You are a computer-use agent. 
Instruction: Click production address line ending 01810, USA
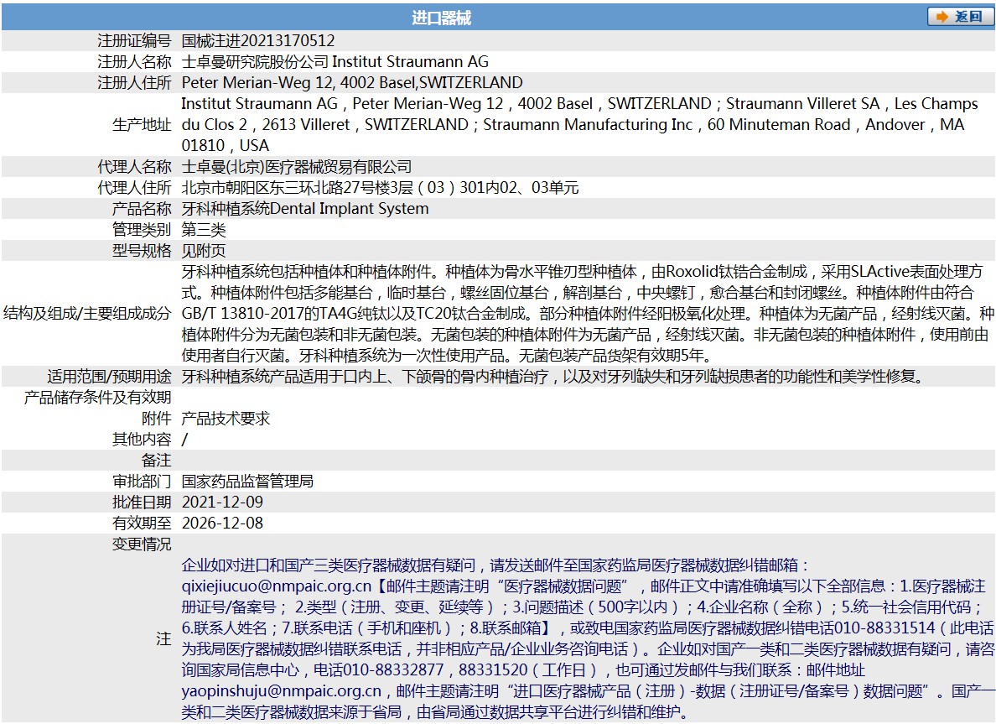(x=226, y=146)
